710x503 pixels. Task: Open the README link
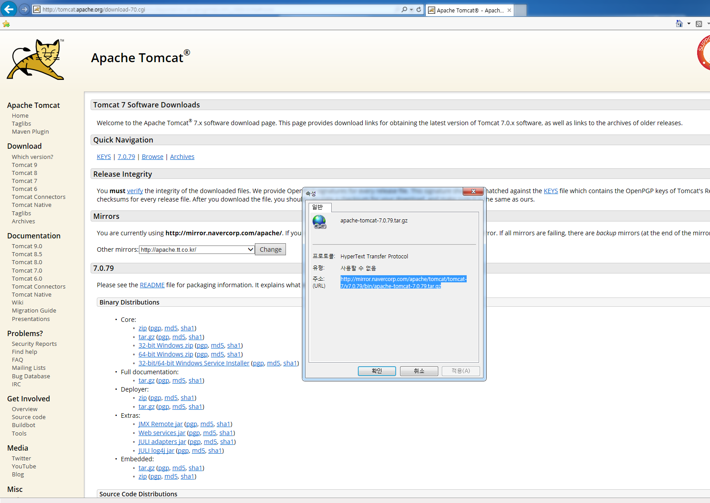pos(152,285)
